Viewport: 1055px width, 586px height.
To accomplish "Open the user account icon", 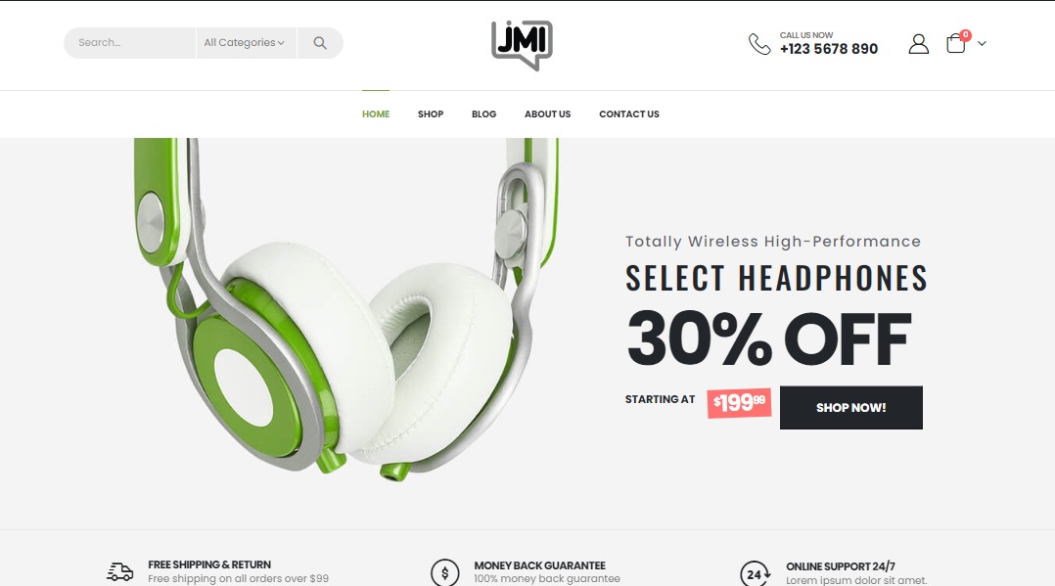I will point(918,44).
